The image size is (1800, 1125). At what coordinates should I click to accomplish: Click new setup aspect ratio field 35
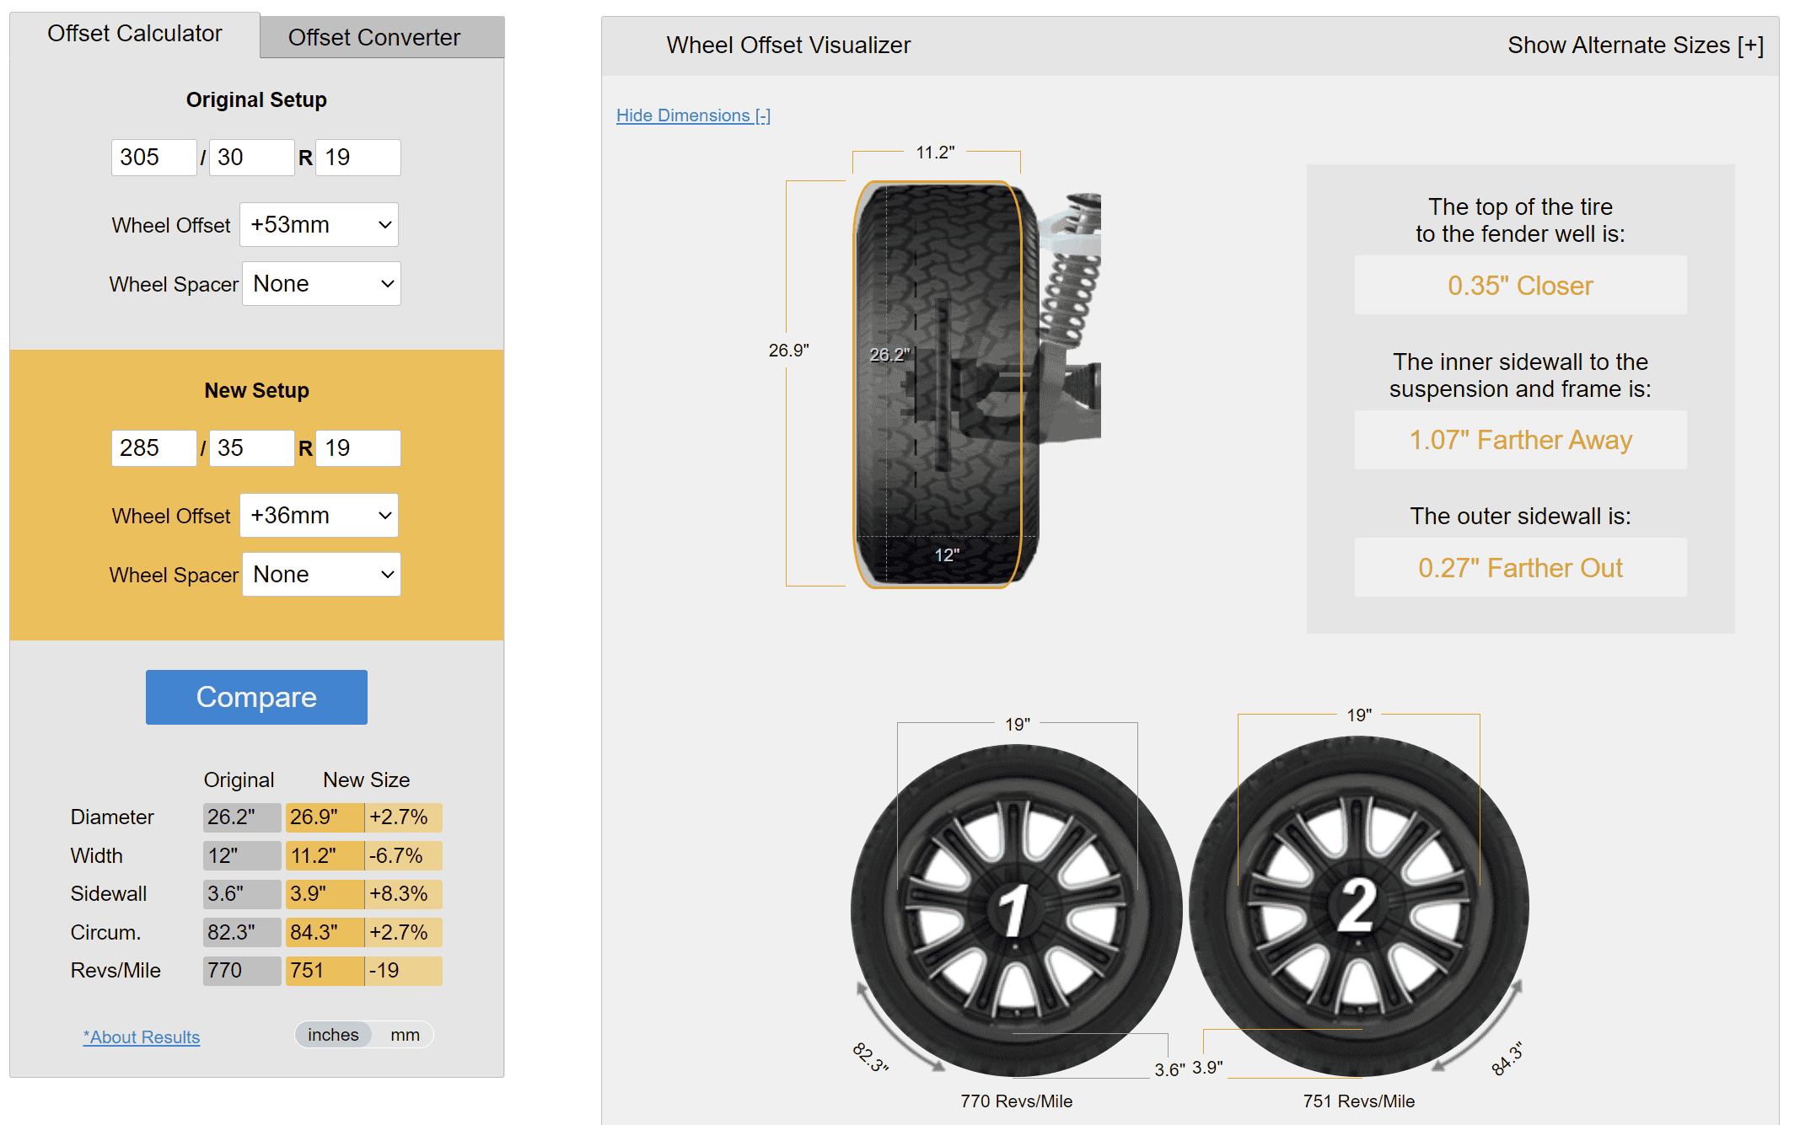click(251, 448)
